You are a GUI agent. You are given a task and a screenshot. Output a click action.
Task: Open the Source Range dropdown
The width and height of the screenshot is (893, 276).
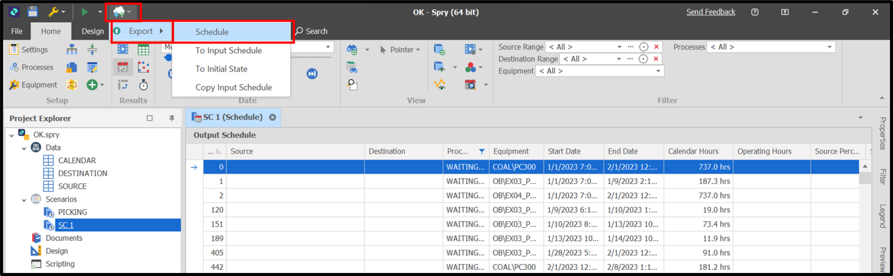[619, 47]
